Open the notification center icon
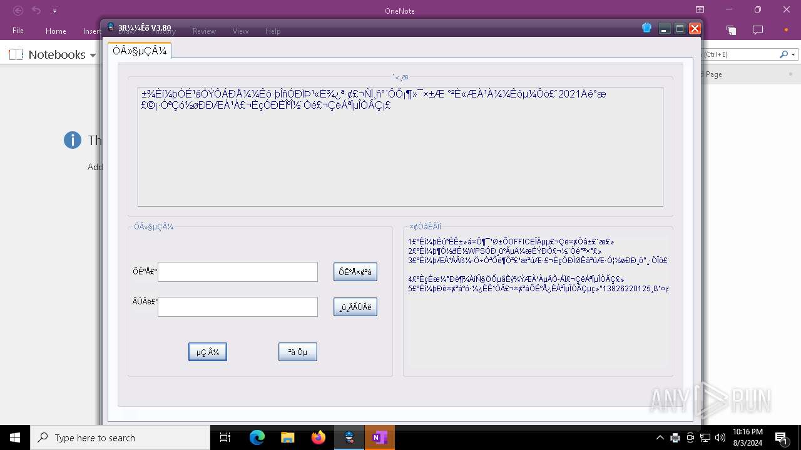The width and height of the screenshot is (801, 450). 781,437
